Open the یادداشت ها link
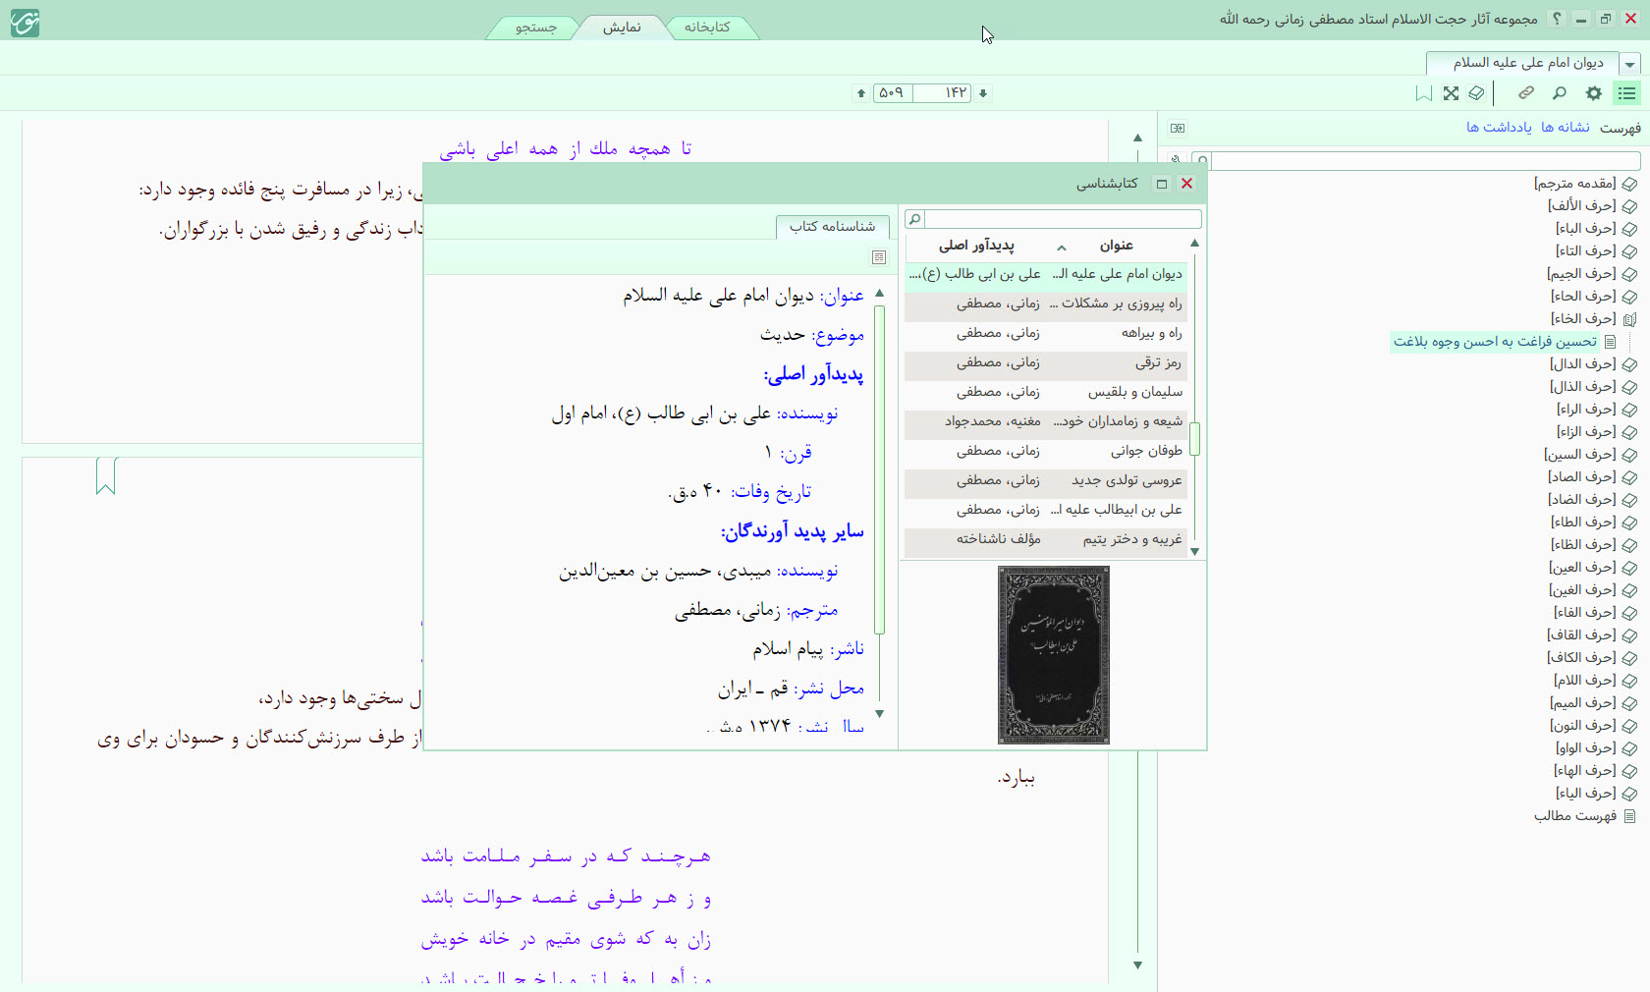 click(1499, 128)
